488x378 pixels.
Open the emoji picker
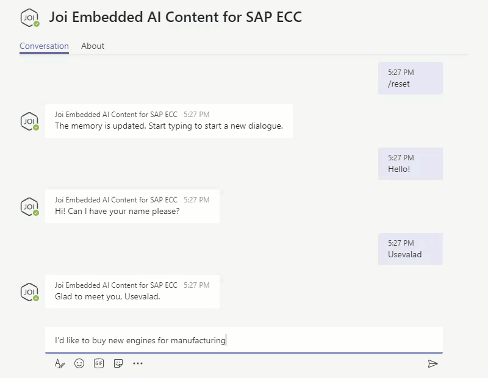pyautogui.click(x=79, y=363)
